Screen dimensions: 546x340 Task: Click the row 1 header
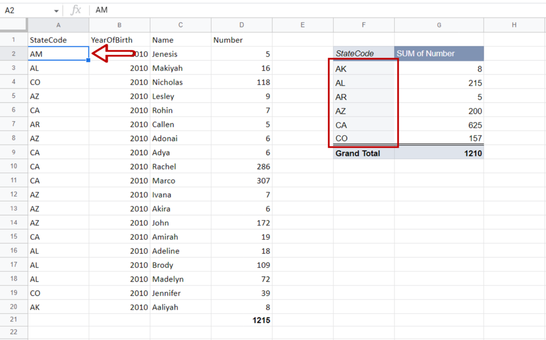13,39
